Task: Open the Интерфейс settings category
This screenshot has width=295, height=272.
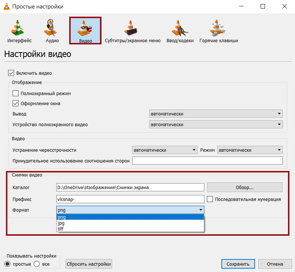Action: pos(19,31)
